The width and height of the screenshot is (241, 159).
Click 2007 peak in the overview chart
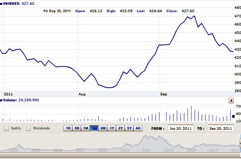(x=145, y=136)
